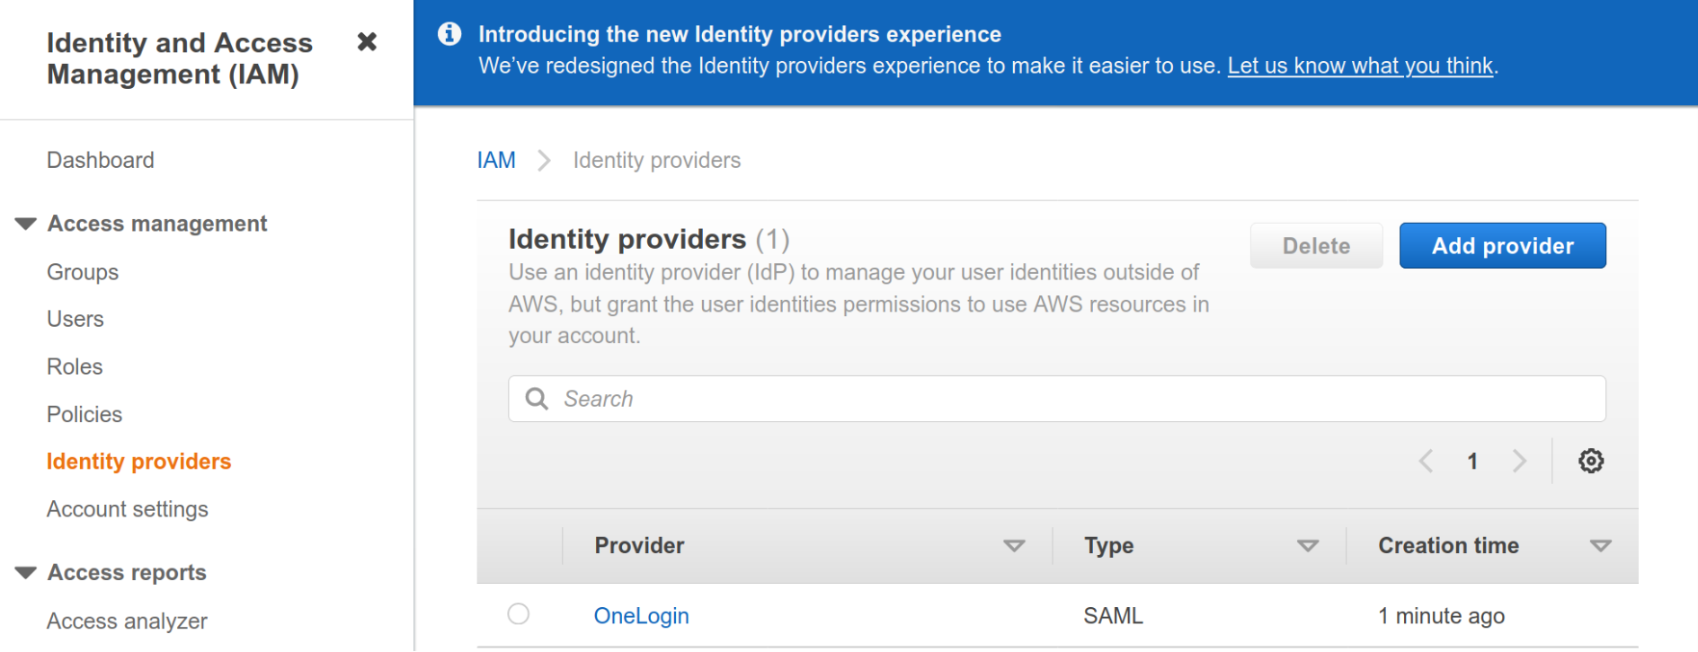Image resolution: width=1698 pixels, height=652 pixels.
Task: Collapse the Access reports section
Action: pyautogui.click(x=26, y=573)
